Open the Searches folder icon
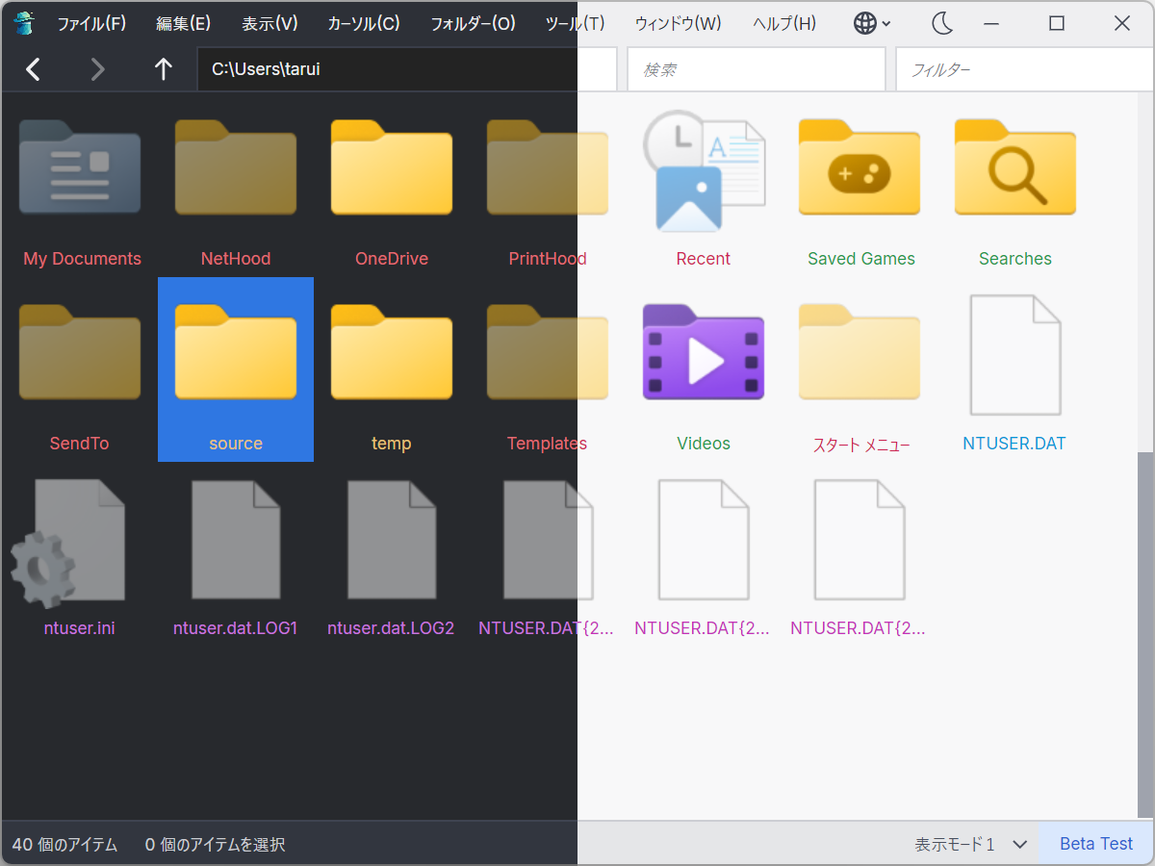This screenshot has width=1155, height=866. coord(1014,166)
